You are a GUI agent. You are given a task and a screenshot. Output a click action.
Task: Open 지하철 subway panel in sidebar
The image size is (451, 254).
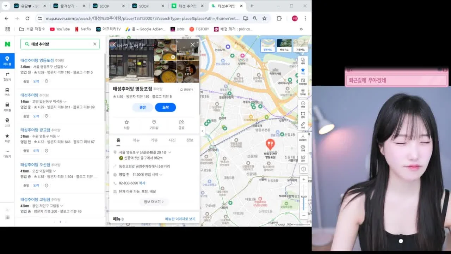coord(7,107)
